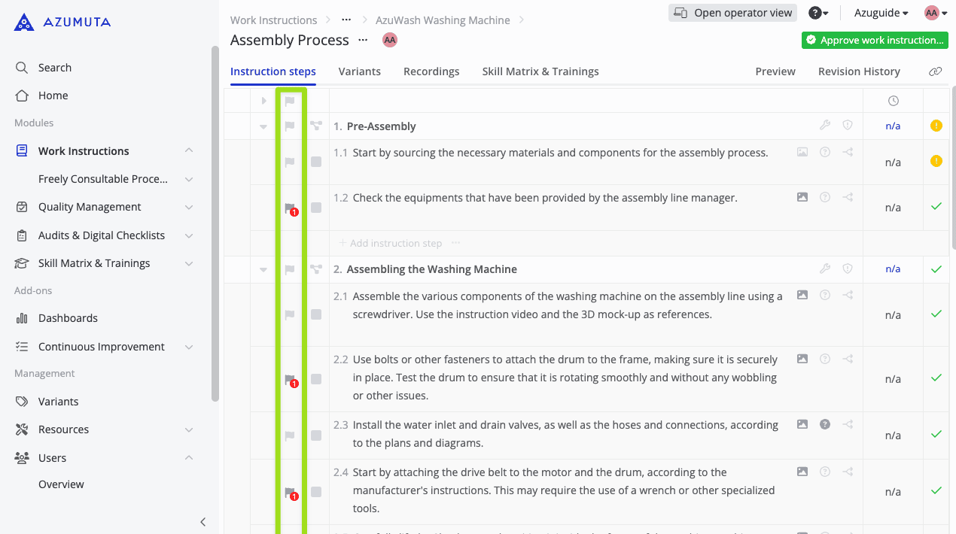Viewport: 956px width, 534px height.
Task: Toggle the green checkmark on step 2.4
Action: tap(936, 491)
